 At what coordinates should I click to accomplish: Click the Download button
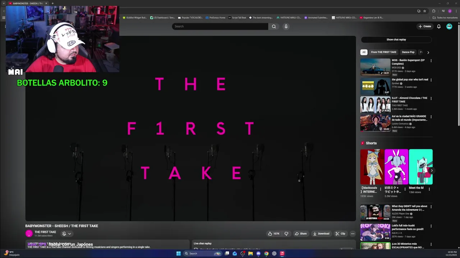[x=321, y=234]
